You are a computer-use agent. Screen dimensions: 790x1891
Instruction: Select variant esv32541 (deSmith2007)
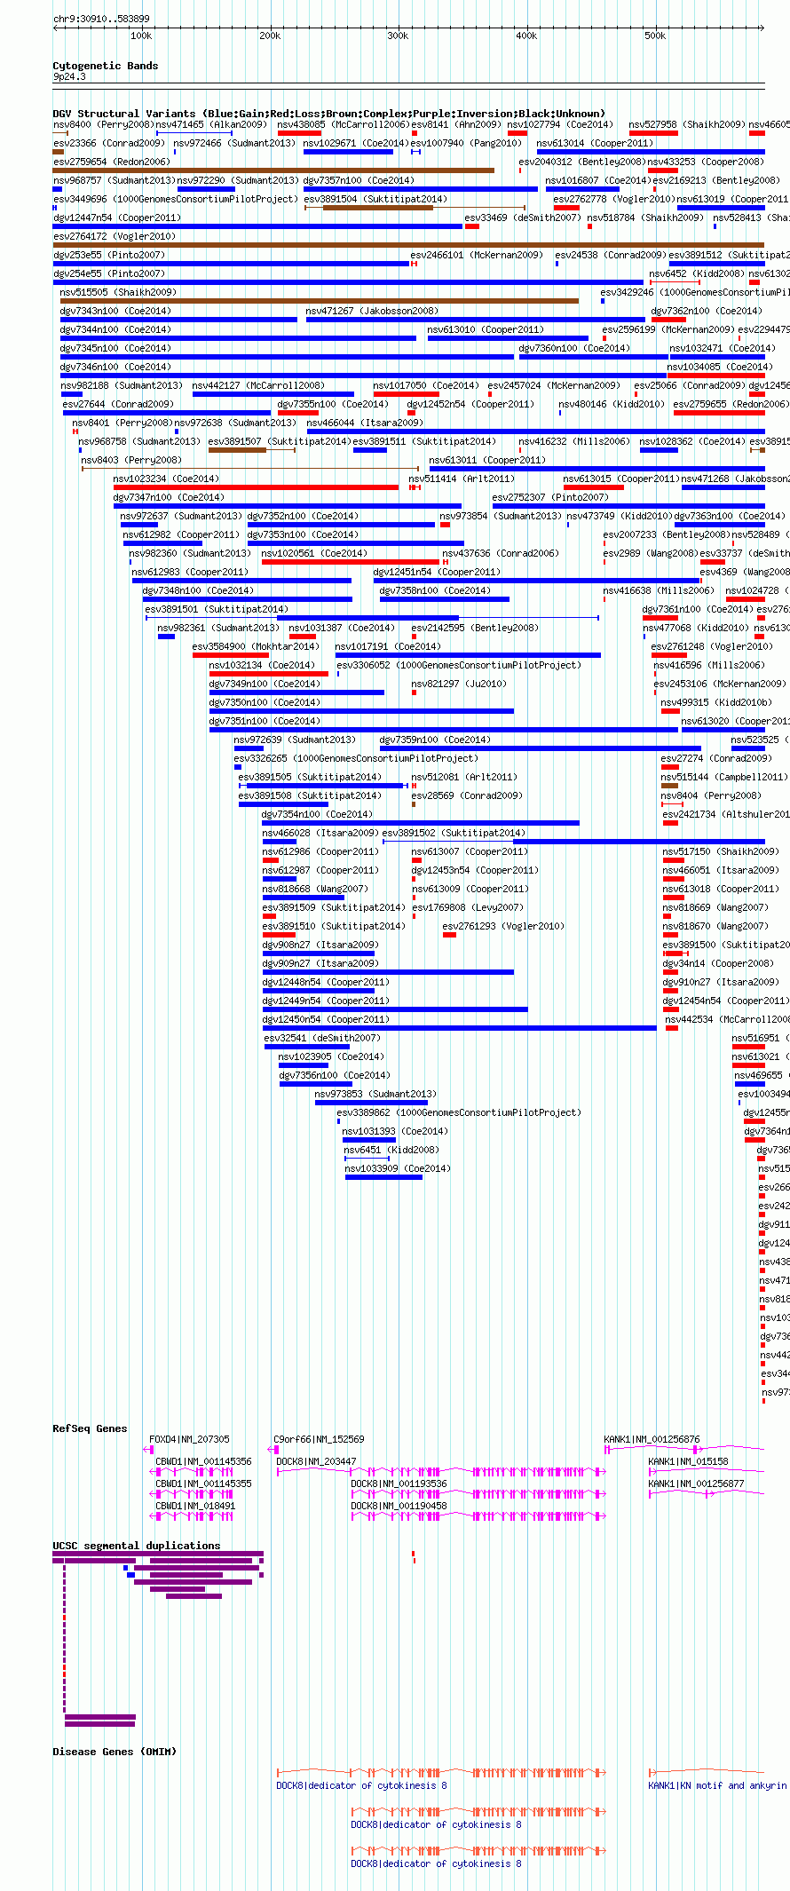click(322, 1038)
